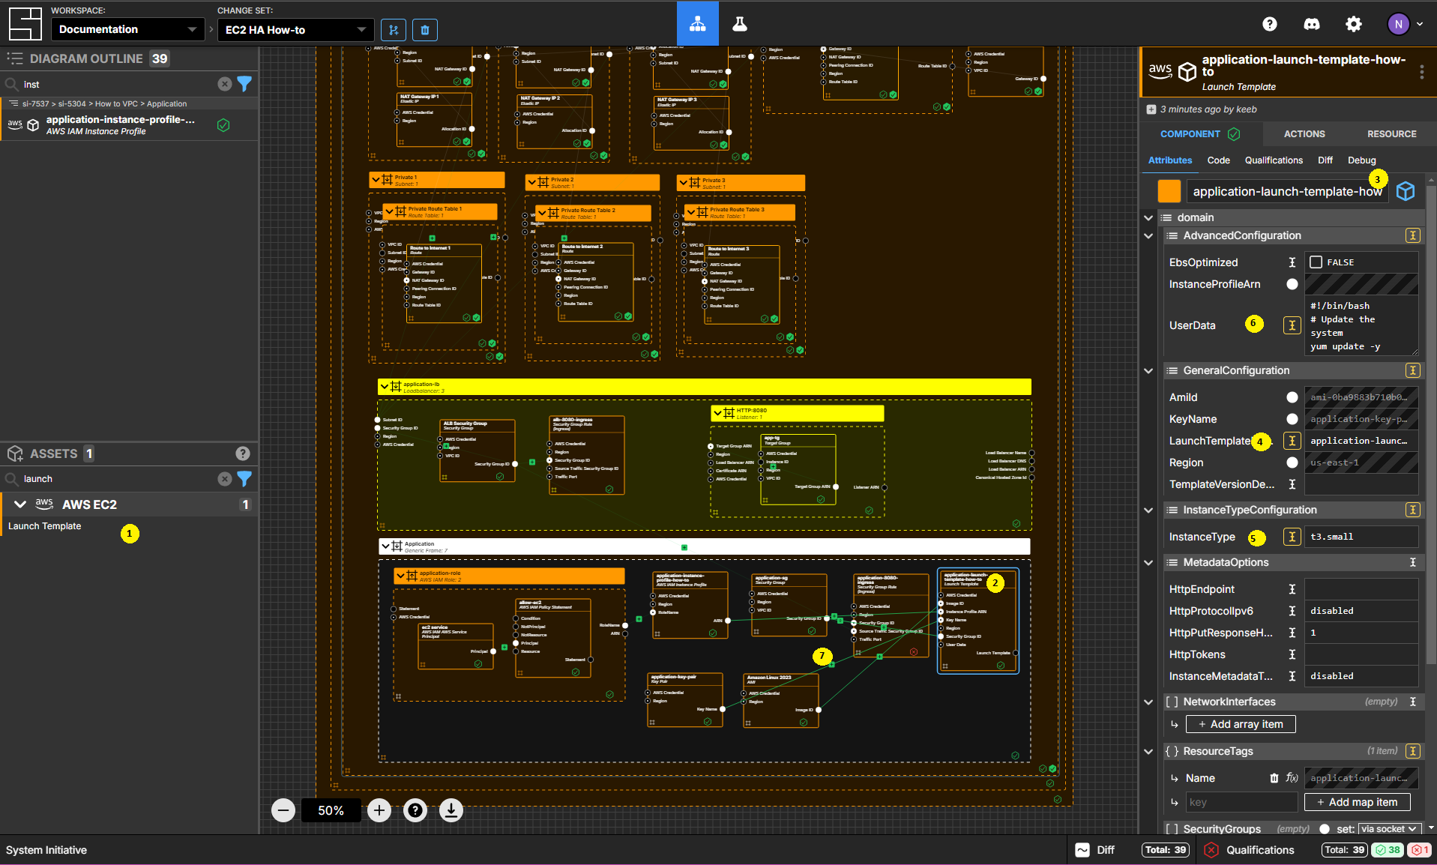This screenshot has width=1437, height=865.
Task: Open the Discord community link icon
Action: [x=1312, y=24]
